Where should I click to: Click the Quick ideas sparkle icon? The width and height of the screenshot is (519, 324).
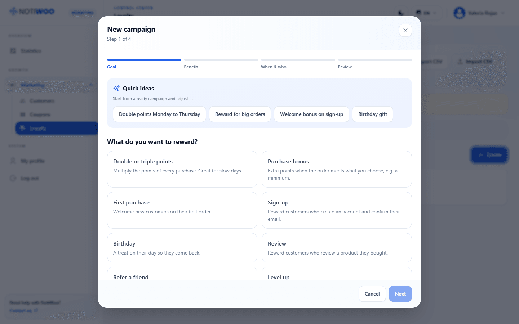point(116,88)
